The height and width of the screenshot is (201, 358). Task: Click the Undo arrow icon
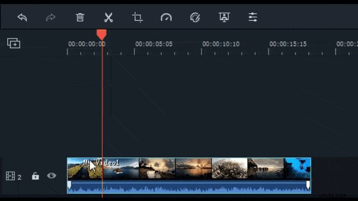22,17
